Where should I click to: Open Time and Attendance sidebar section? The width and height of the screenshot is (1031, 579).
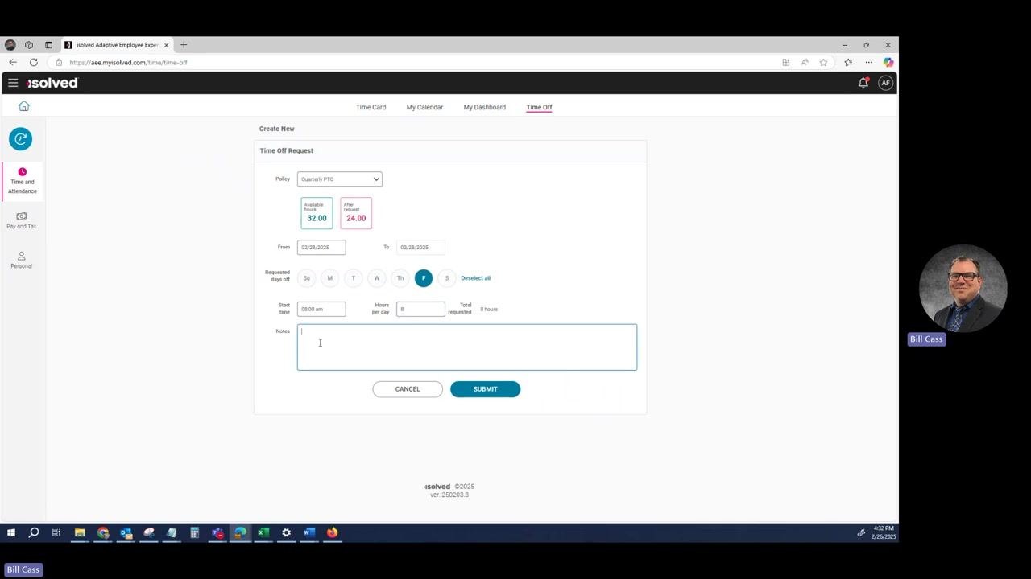23,181
